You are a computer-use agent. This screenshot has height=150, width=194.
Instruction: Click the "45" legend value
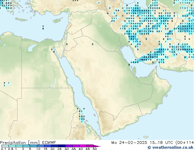coord(88,149)
